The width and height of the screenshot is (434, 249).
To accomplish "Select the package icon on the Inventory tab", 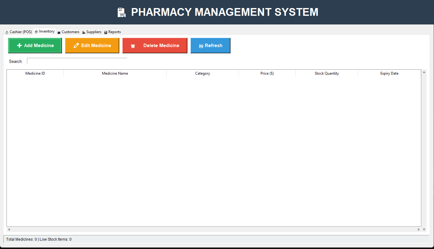I will click(36, 31).
